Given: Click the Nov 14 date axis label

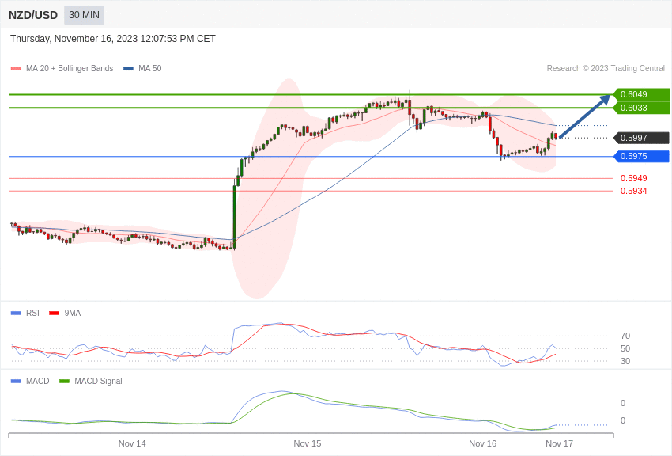Looking at the screenshot, I should pos(132,443).
